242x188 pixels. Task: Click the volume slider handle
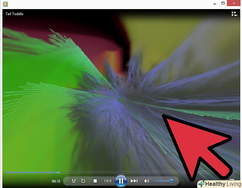pyautogui.click(x=172, y=181)
